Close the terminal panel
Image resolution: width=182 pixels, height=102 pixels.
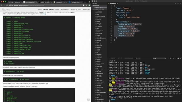coord(181,58)
